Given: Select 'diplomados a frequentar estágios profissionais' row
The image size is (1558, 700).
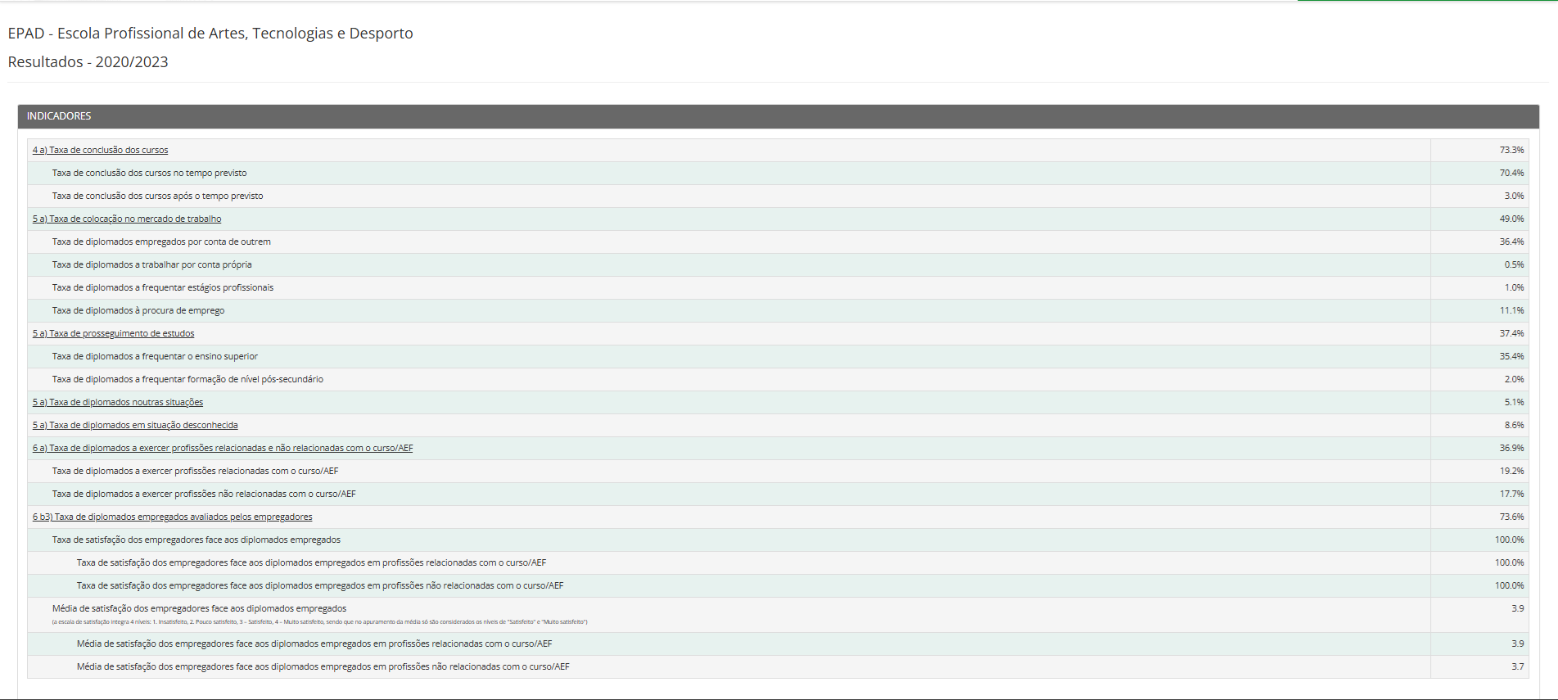Looking at the screenshot, I should pos(163,287).
